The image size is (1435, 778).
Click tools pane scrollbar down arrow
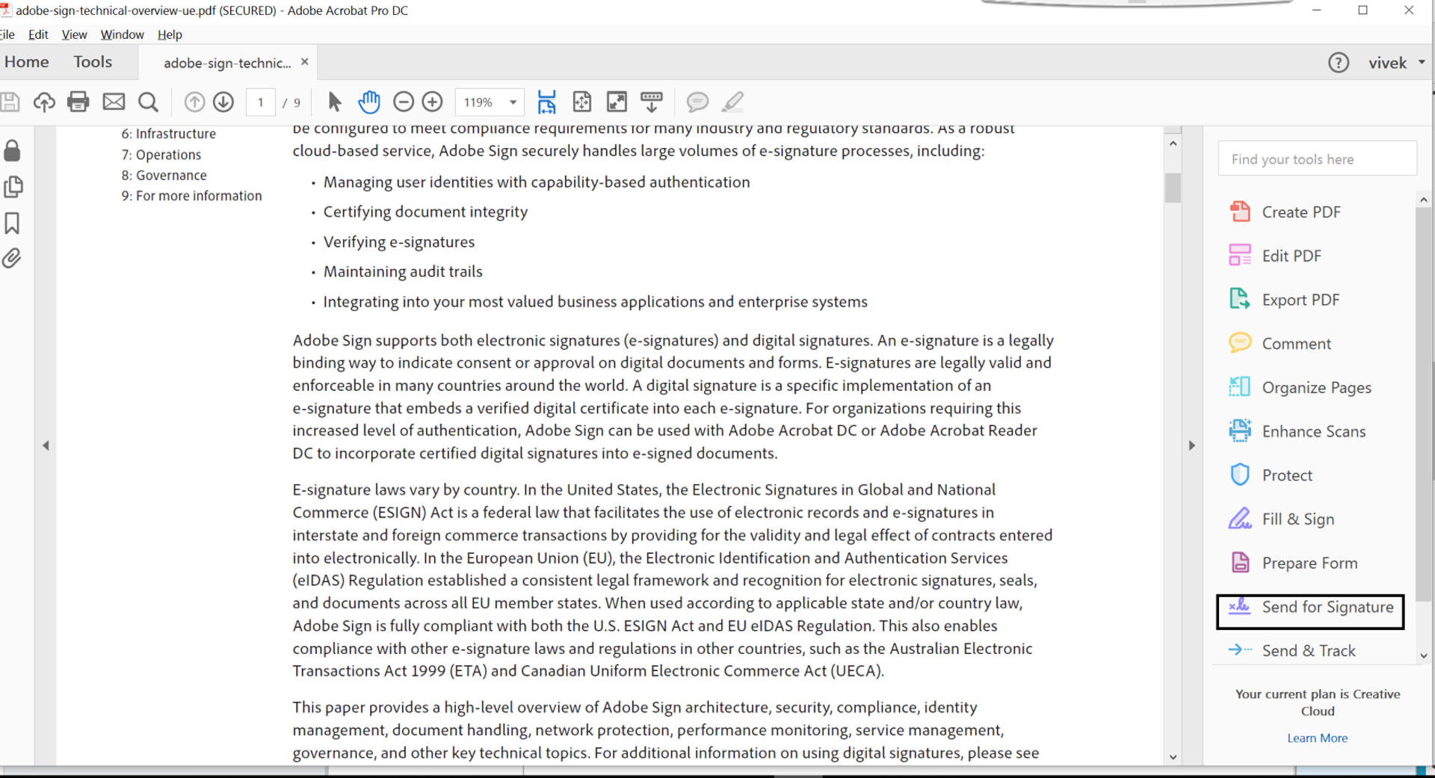(1423, 655)
